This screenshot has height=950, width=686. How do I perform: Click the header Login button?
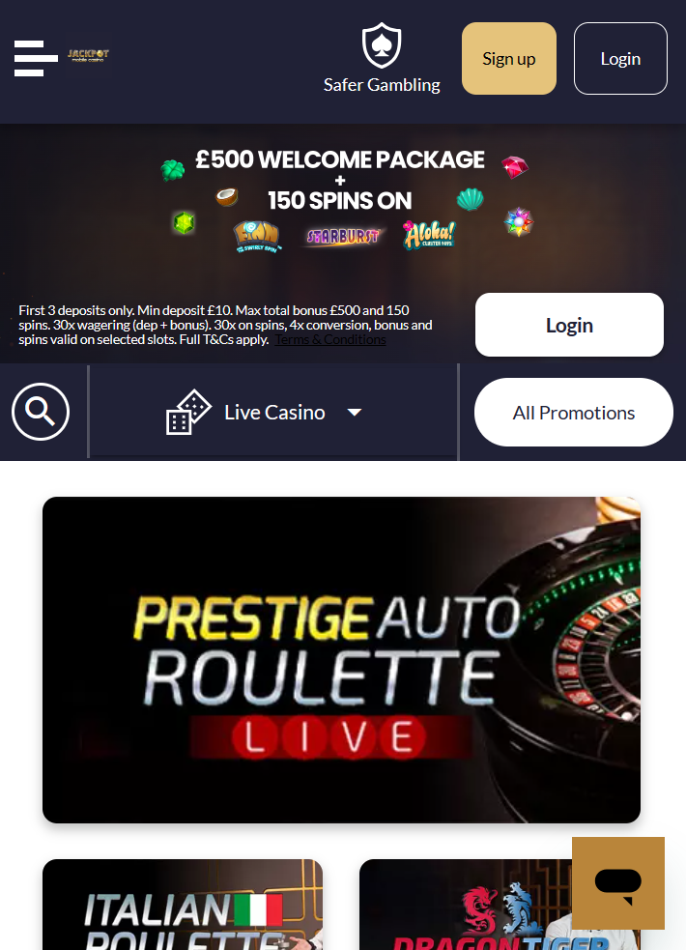pyautogui.click(x=620, y=59)
